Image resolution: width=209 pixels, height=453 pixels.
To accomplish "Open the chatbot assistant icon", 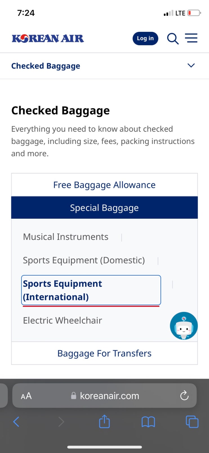I will tap(184, 326).
